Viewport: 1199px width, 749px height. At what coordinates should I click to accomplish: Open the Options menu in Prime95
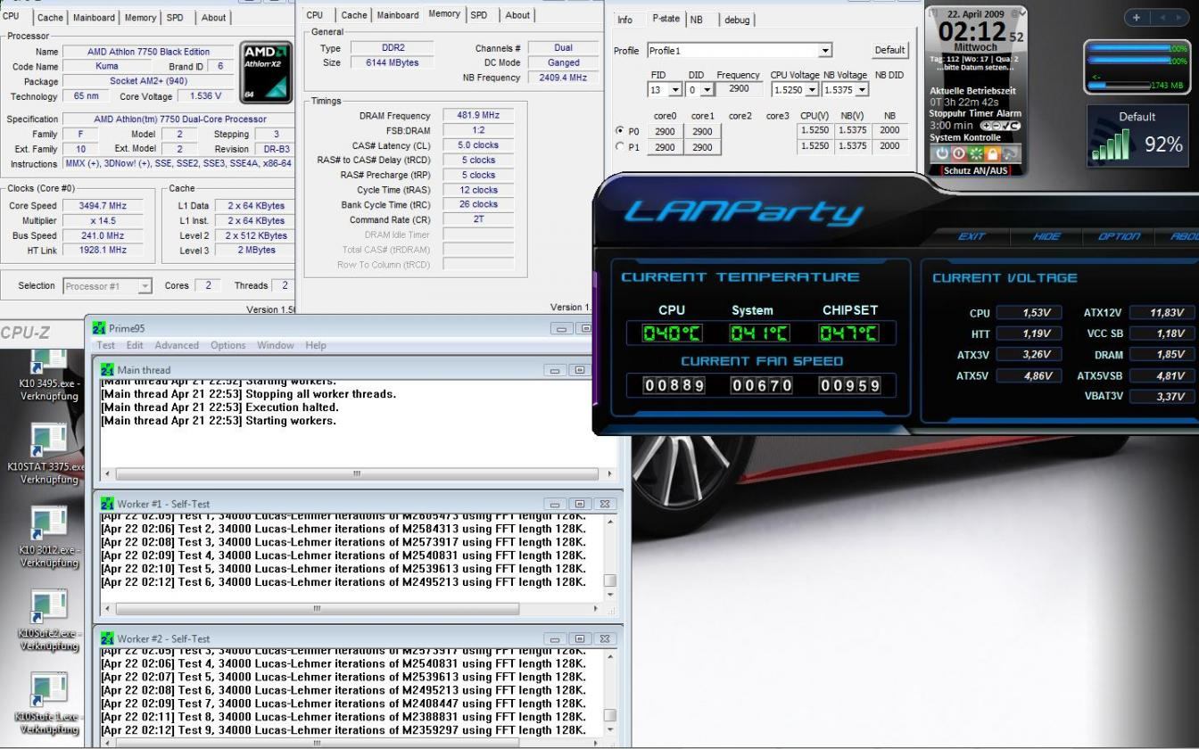tap(228, 345)
